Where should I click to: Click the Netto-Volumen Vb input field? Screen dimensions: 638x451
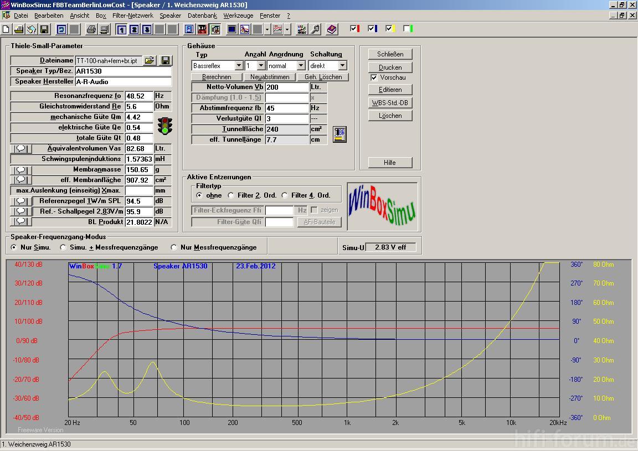[287, 87]
